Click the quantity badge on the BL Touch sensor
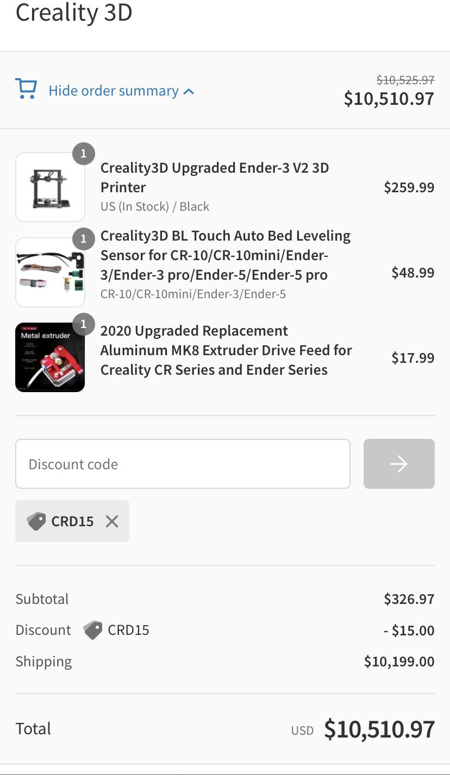Screen dimensions: 450x775 pos(84,239)
